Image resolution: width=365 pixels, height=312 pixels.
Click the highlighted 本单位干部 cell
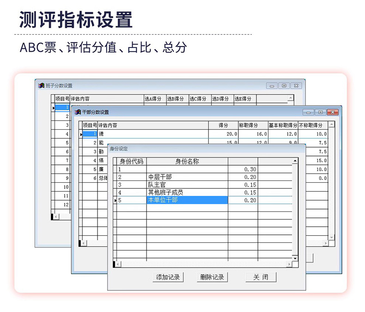[x=187, y=200]
